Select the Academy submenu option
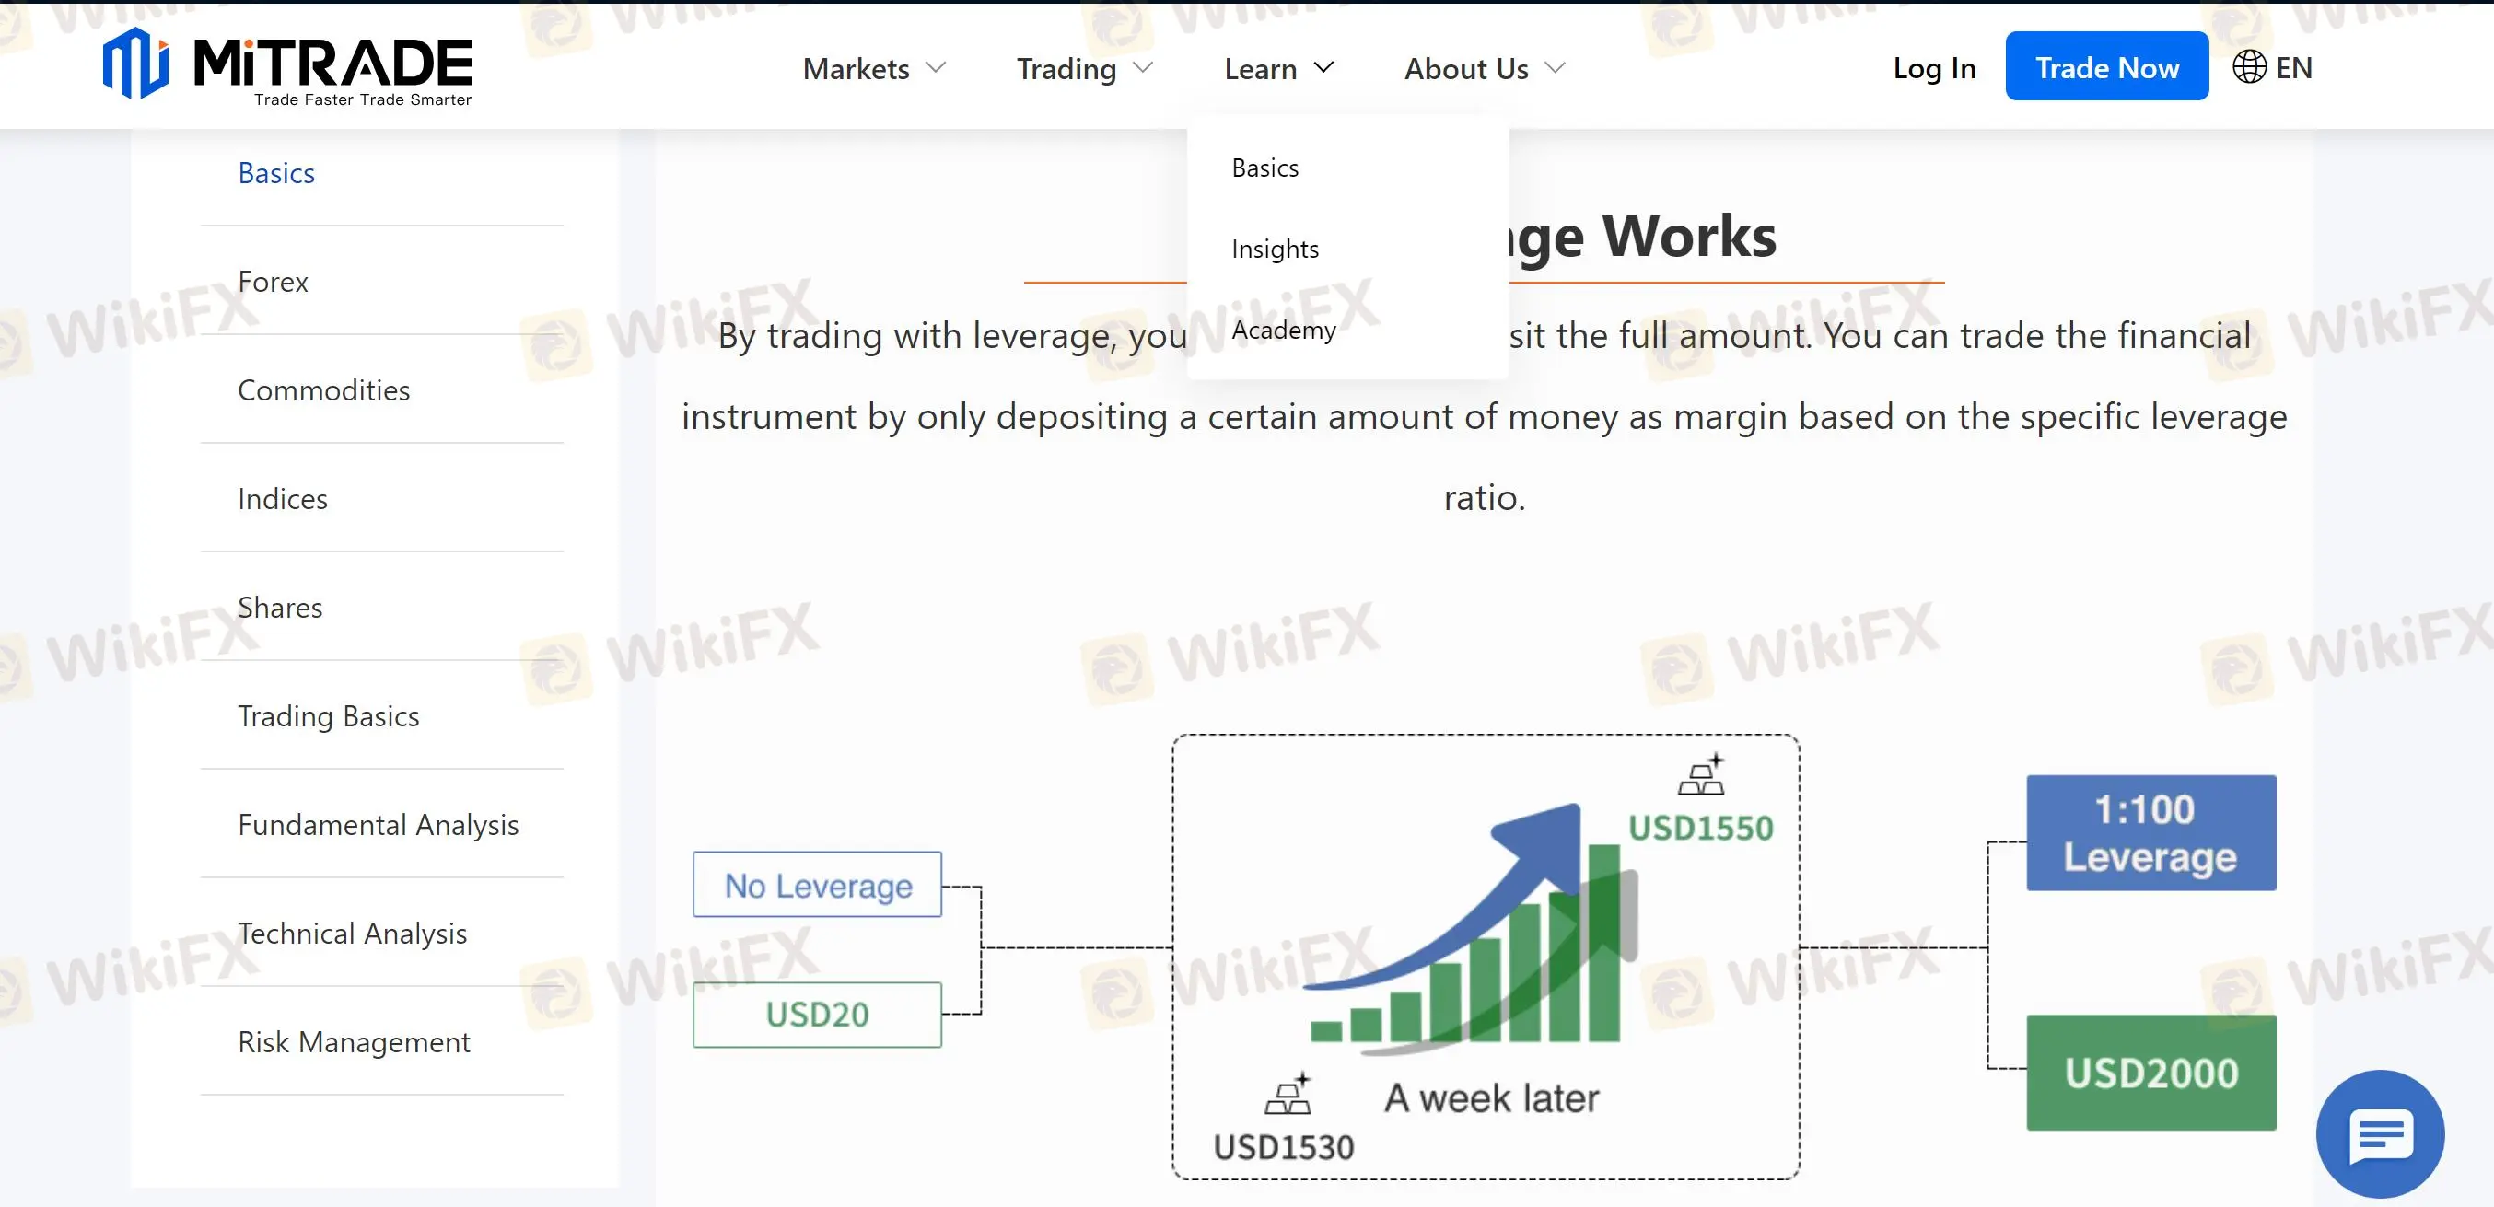This screenshot has width=2494, height=1207. 1284,330
